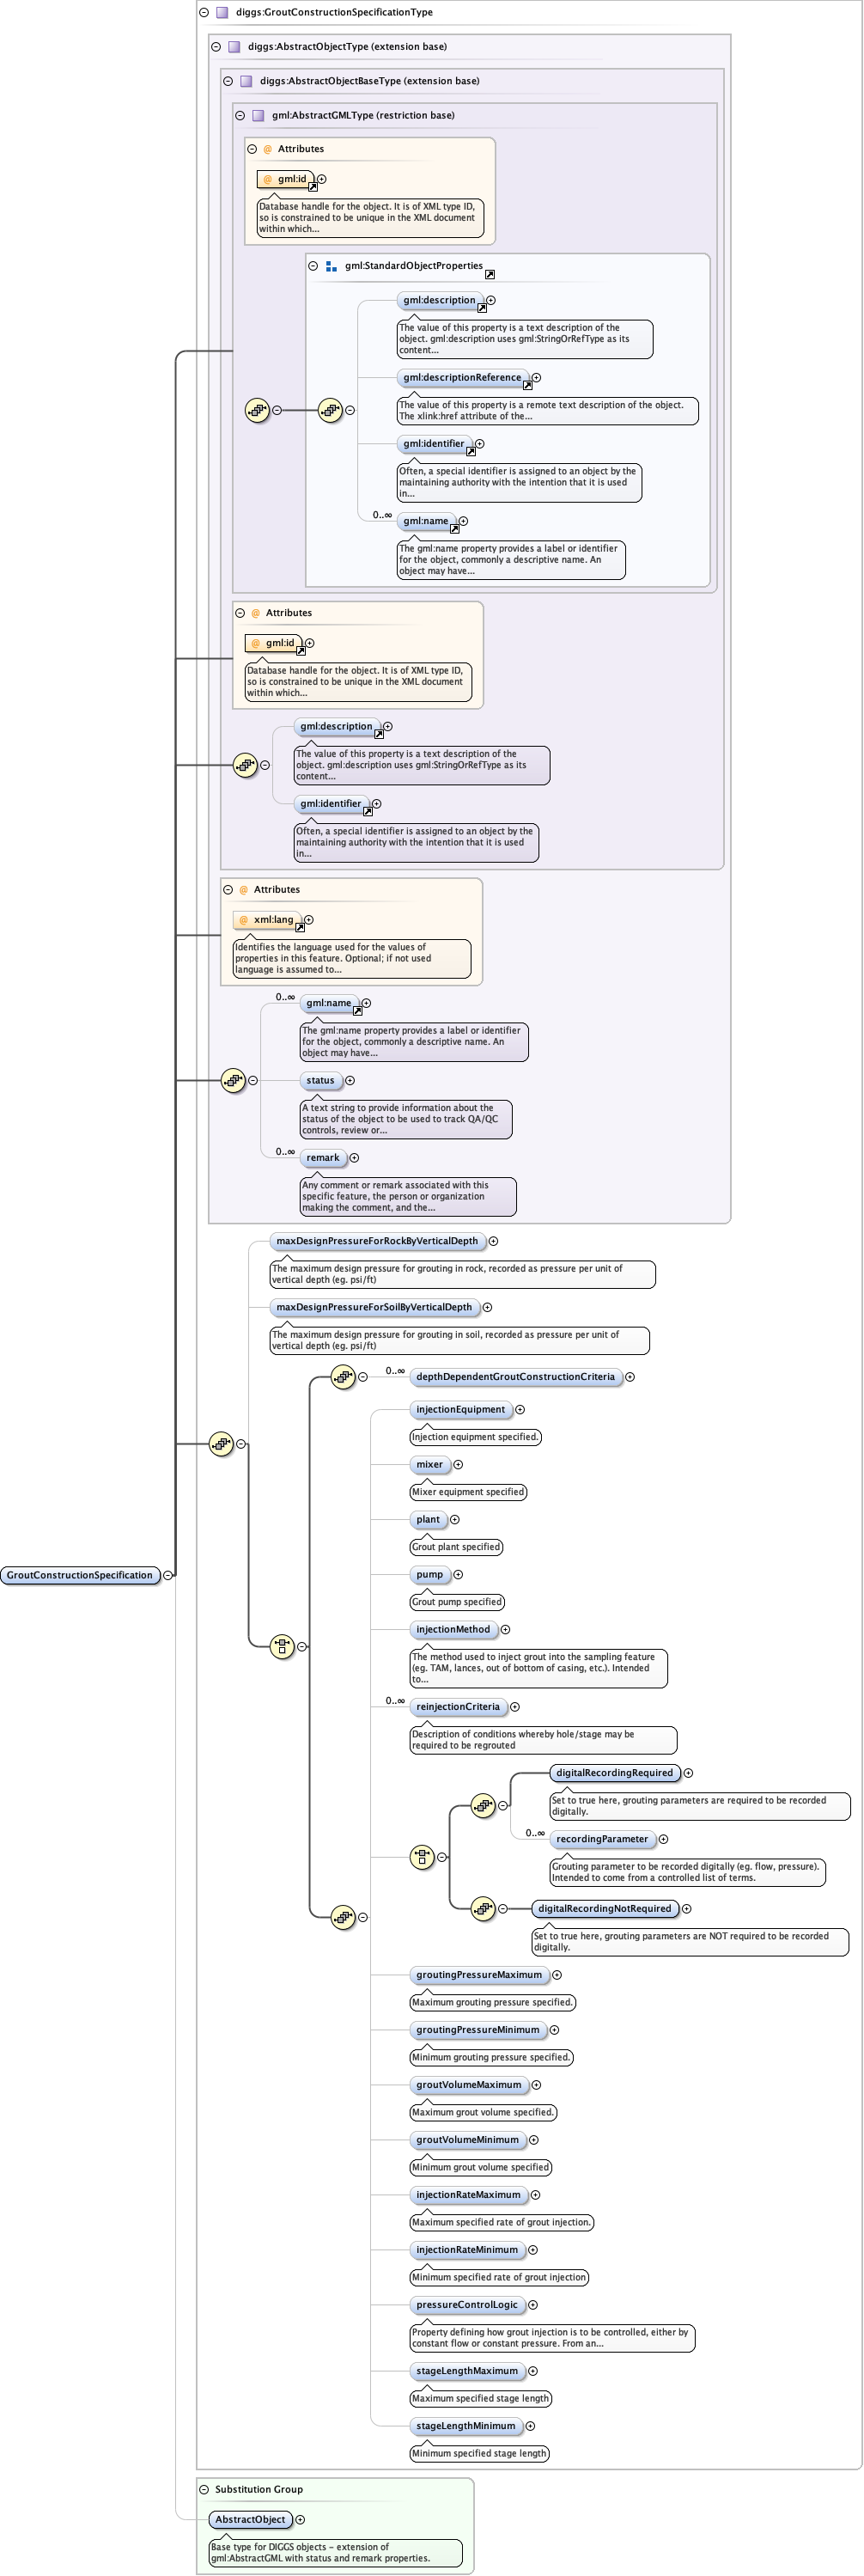The width and height of the screenshot is (864, 2576).
Task: Click the blue group icon of gml:StandardObjectProperties
Action: click(x=331, y=266)
